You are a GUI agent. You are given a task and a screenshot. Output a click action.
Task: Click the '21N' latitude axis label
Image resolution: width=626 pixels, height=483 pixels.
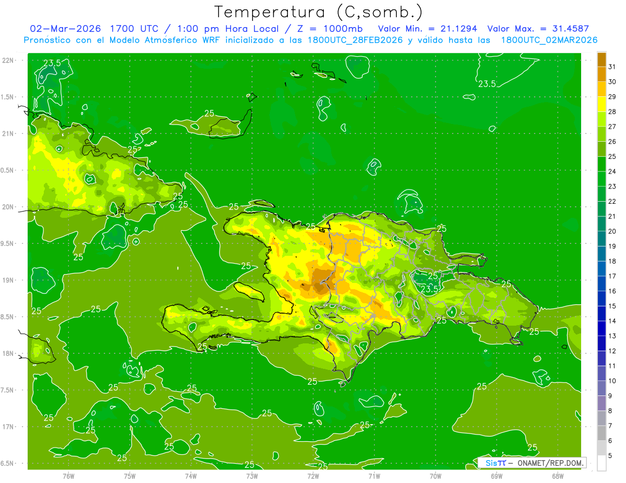pyautogui.click(x=8, y=133)
